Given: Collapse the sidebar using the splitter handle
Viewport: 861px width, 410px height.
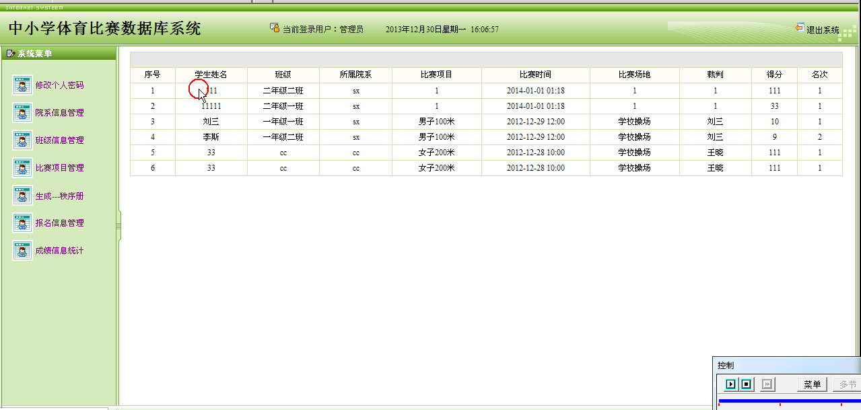Looking at the screenshot, I should [x=118, y=227].
